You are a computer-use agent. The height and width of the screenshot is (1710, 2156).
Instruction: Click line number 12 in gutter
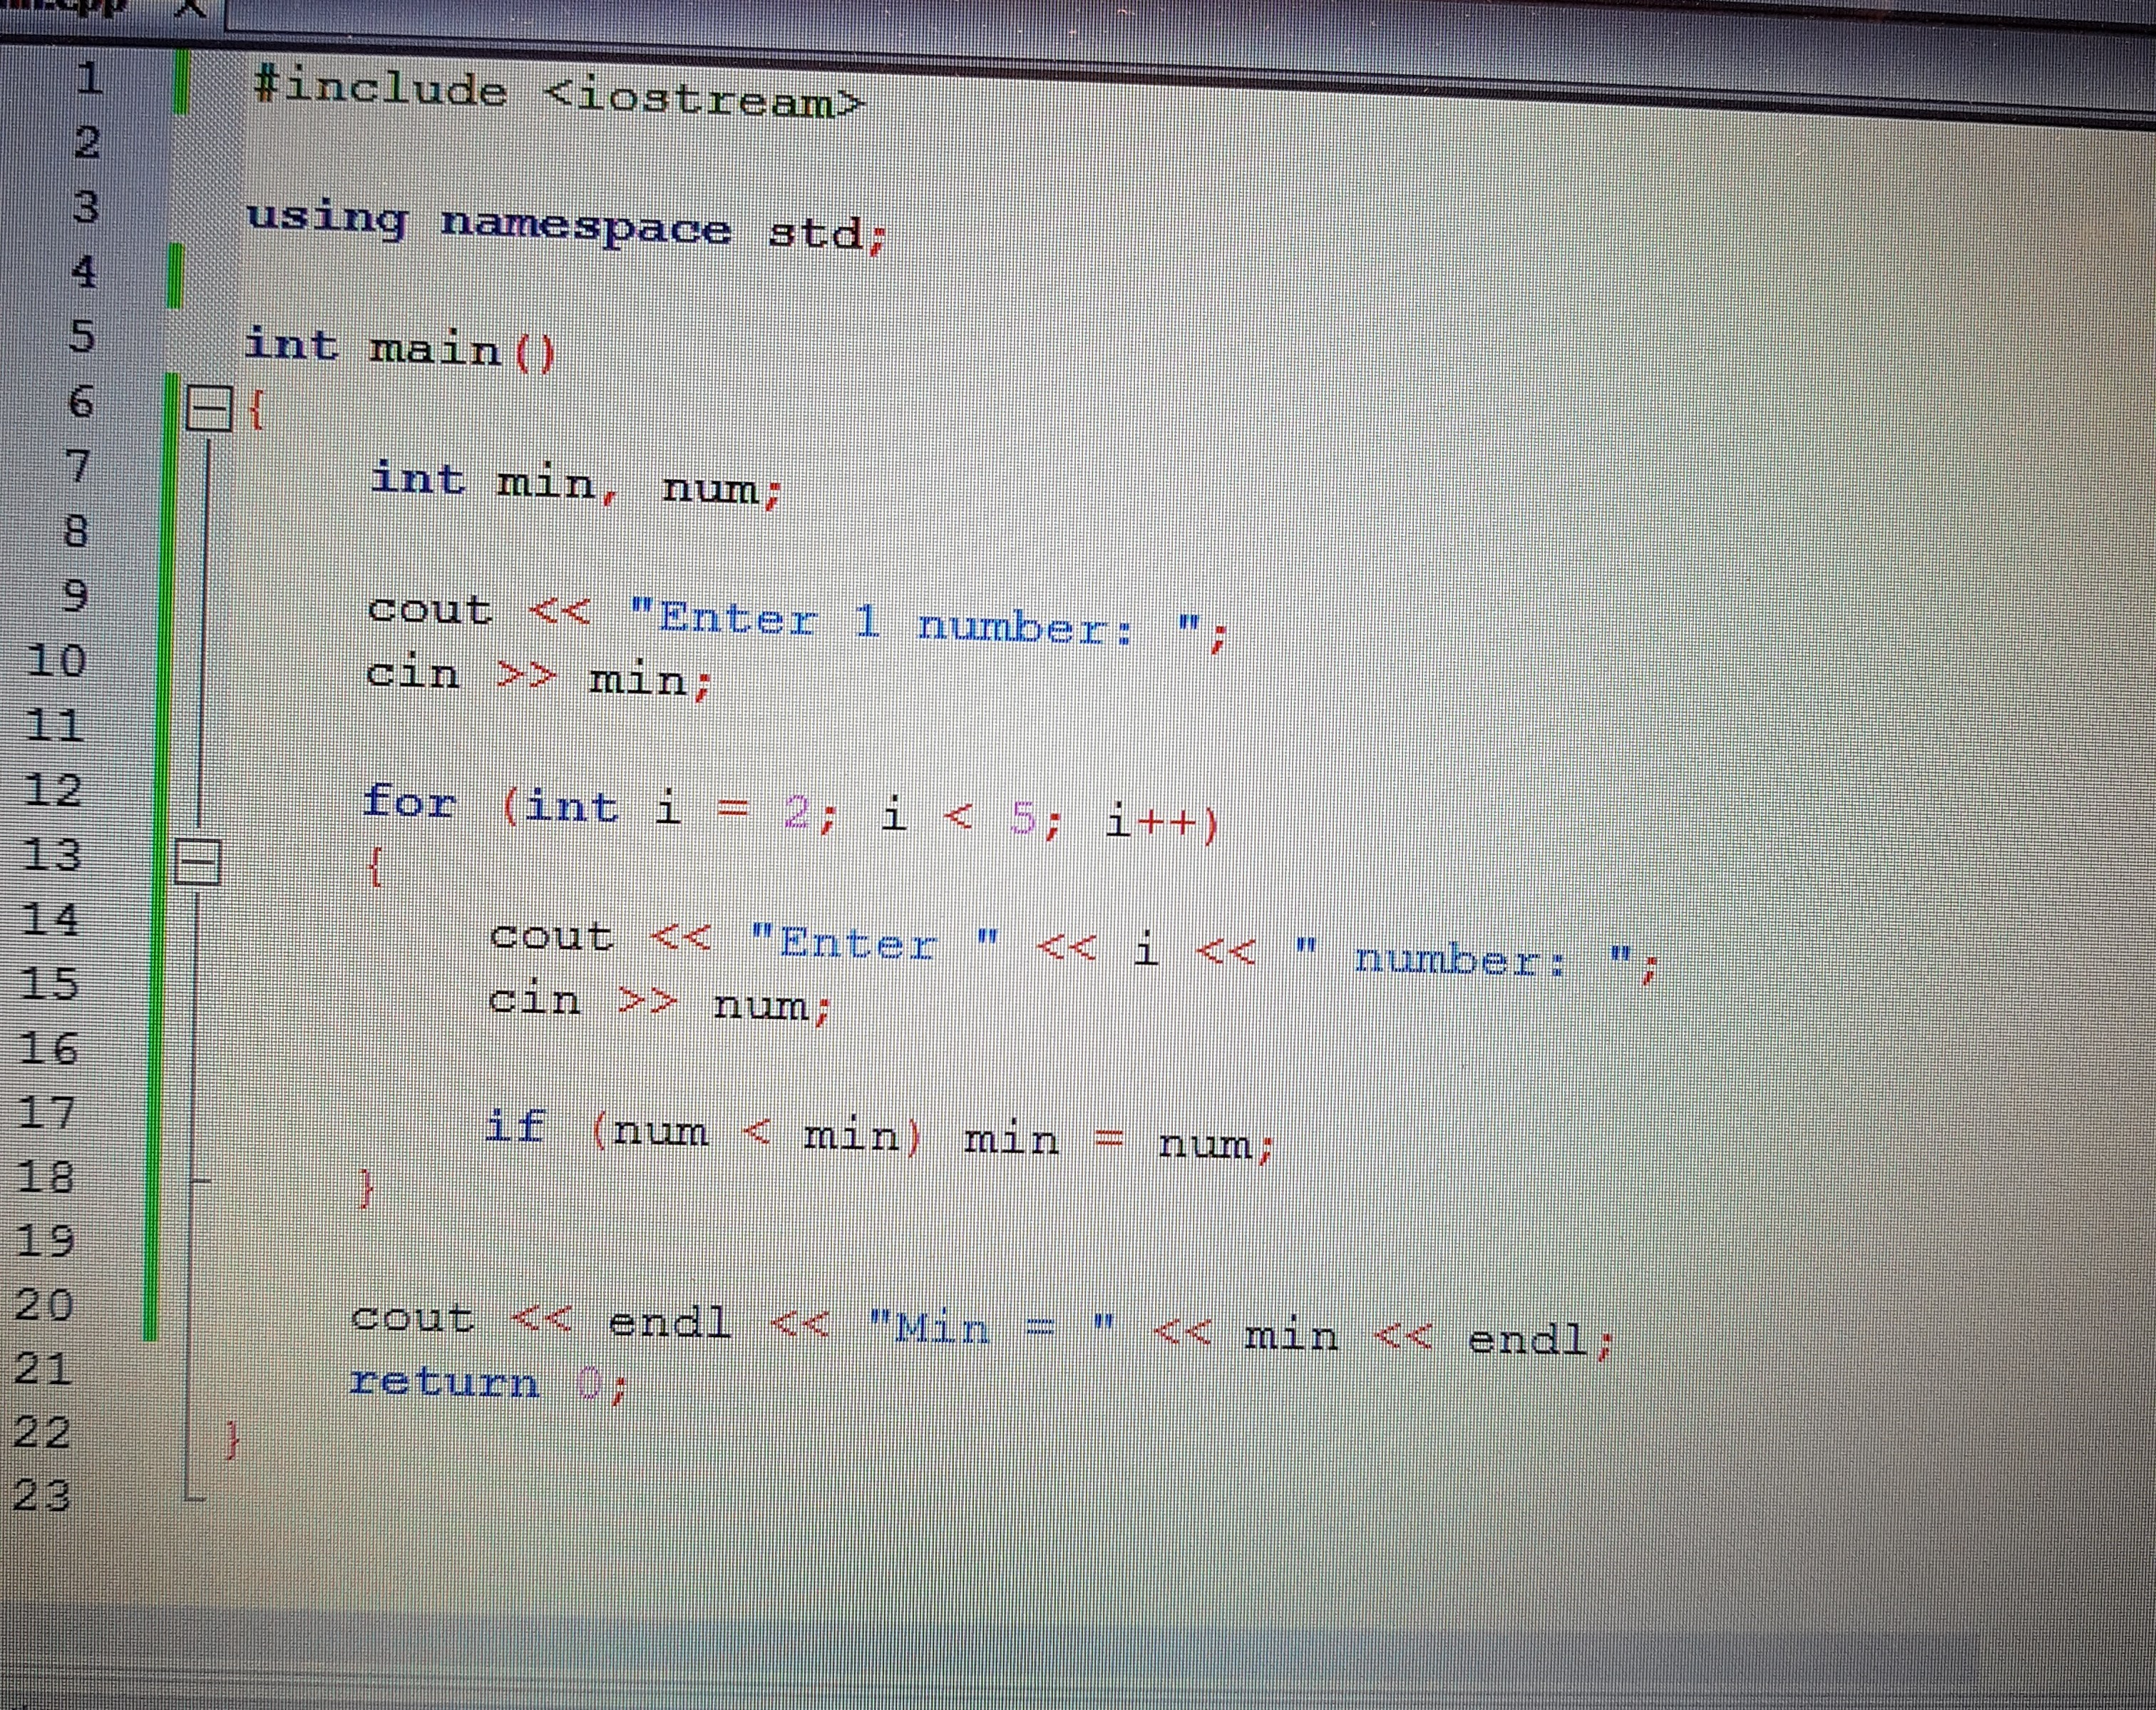pos(53,790)
